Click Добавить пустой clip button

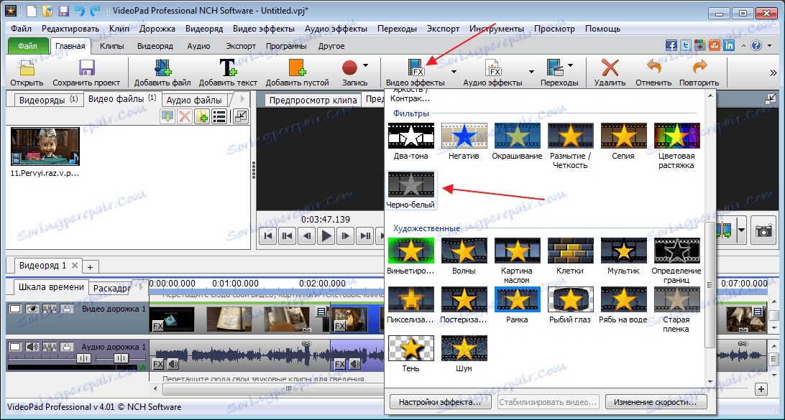pyautogui.click(x=298, y=73)
